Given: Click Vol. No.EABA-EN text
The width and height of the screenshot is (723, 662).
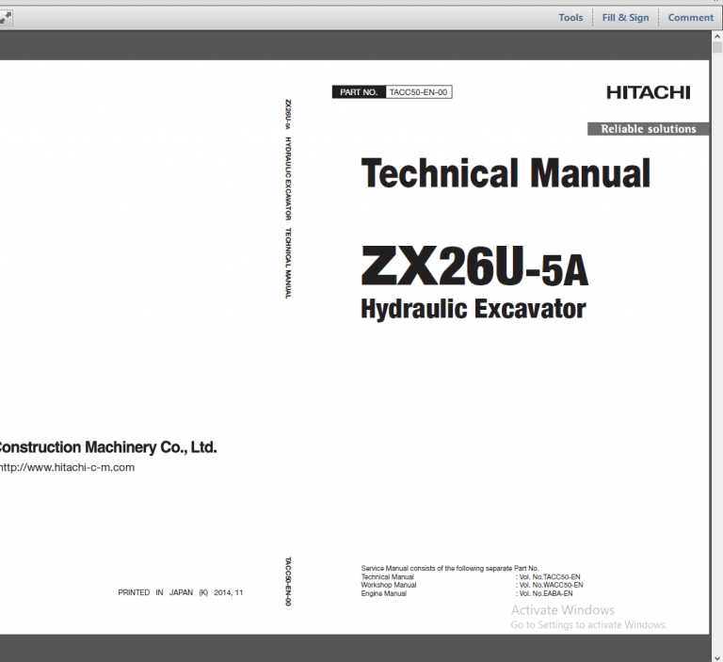Looking at the screenshot, I should 546,593.
